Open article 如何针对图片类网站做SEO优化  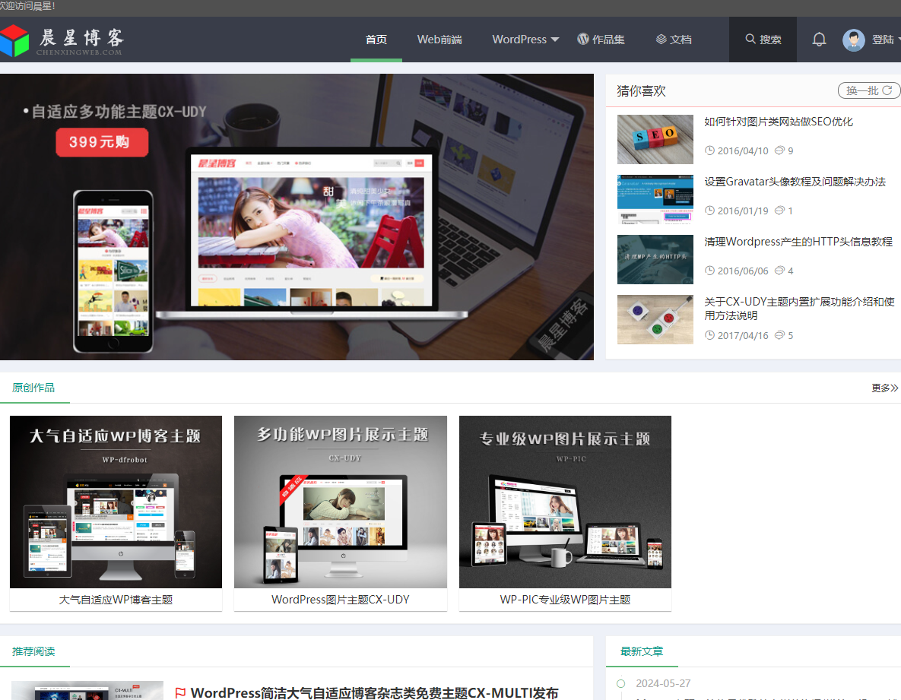click(779, 122)
